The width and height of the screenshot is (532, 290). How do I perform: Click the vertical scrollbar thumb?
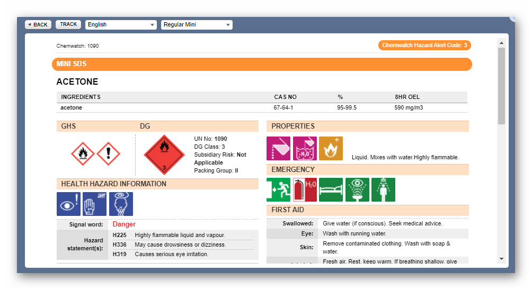(x=501, y=86)
